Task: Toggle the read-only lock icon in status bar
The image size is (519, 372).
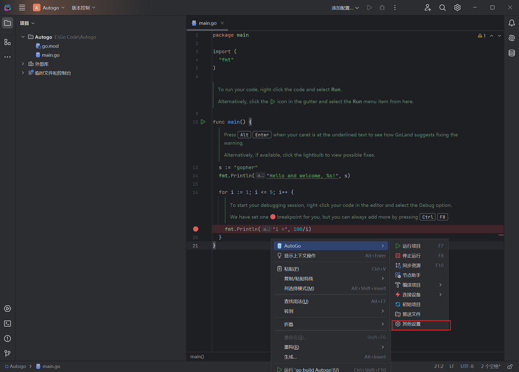Action: tap(510, 367)
